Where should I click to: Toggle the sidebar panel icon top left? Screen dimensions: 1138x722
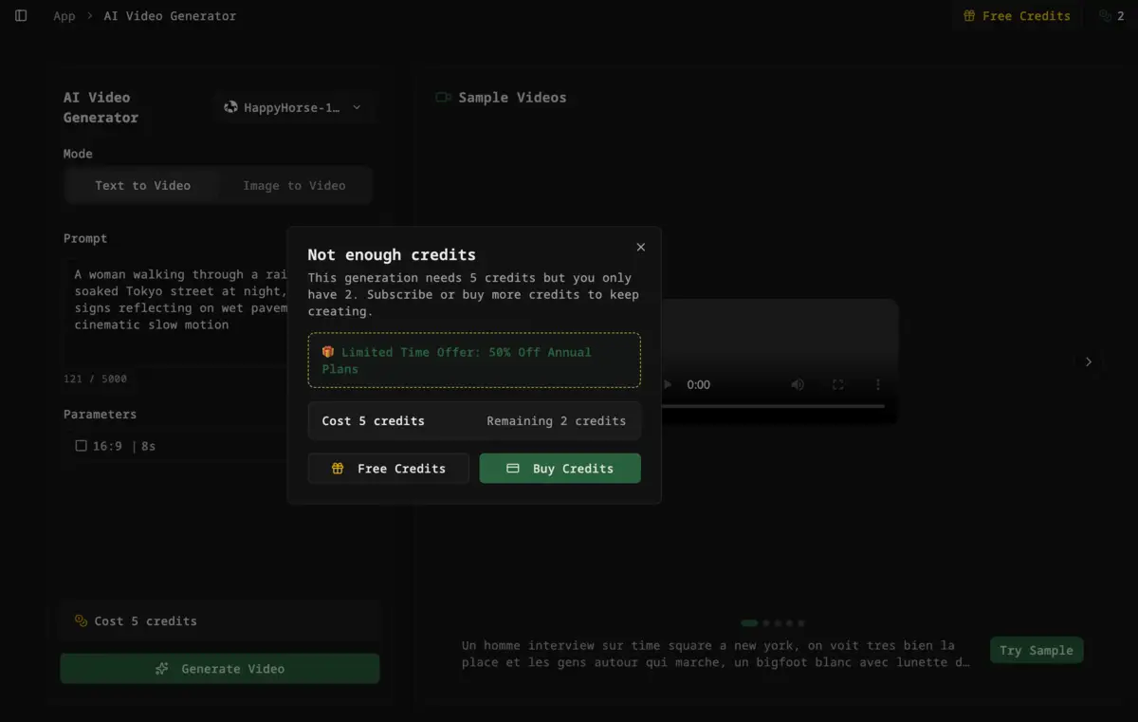(21, 15)
